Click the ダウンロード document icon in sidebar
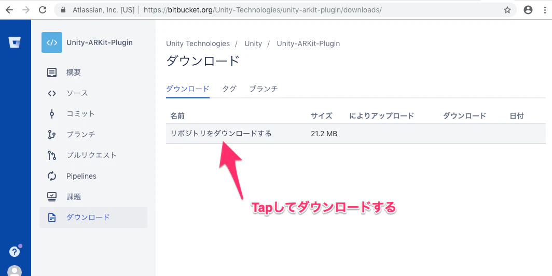Screen dimensions: 552x276 (x=52, y=217)
